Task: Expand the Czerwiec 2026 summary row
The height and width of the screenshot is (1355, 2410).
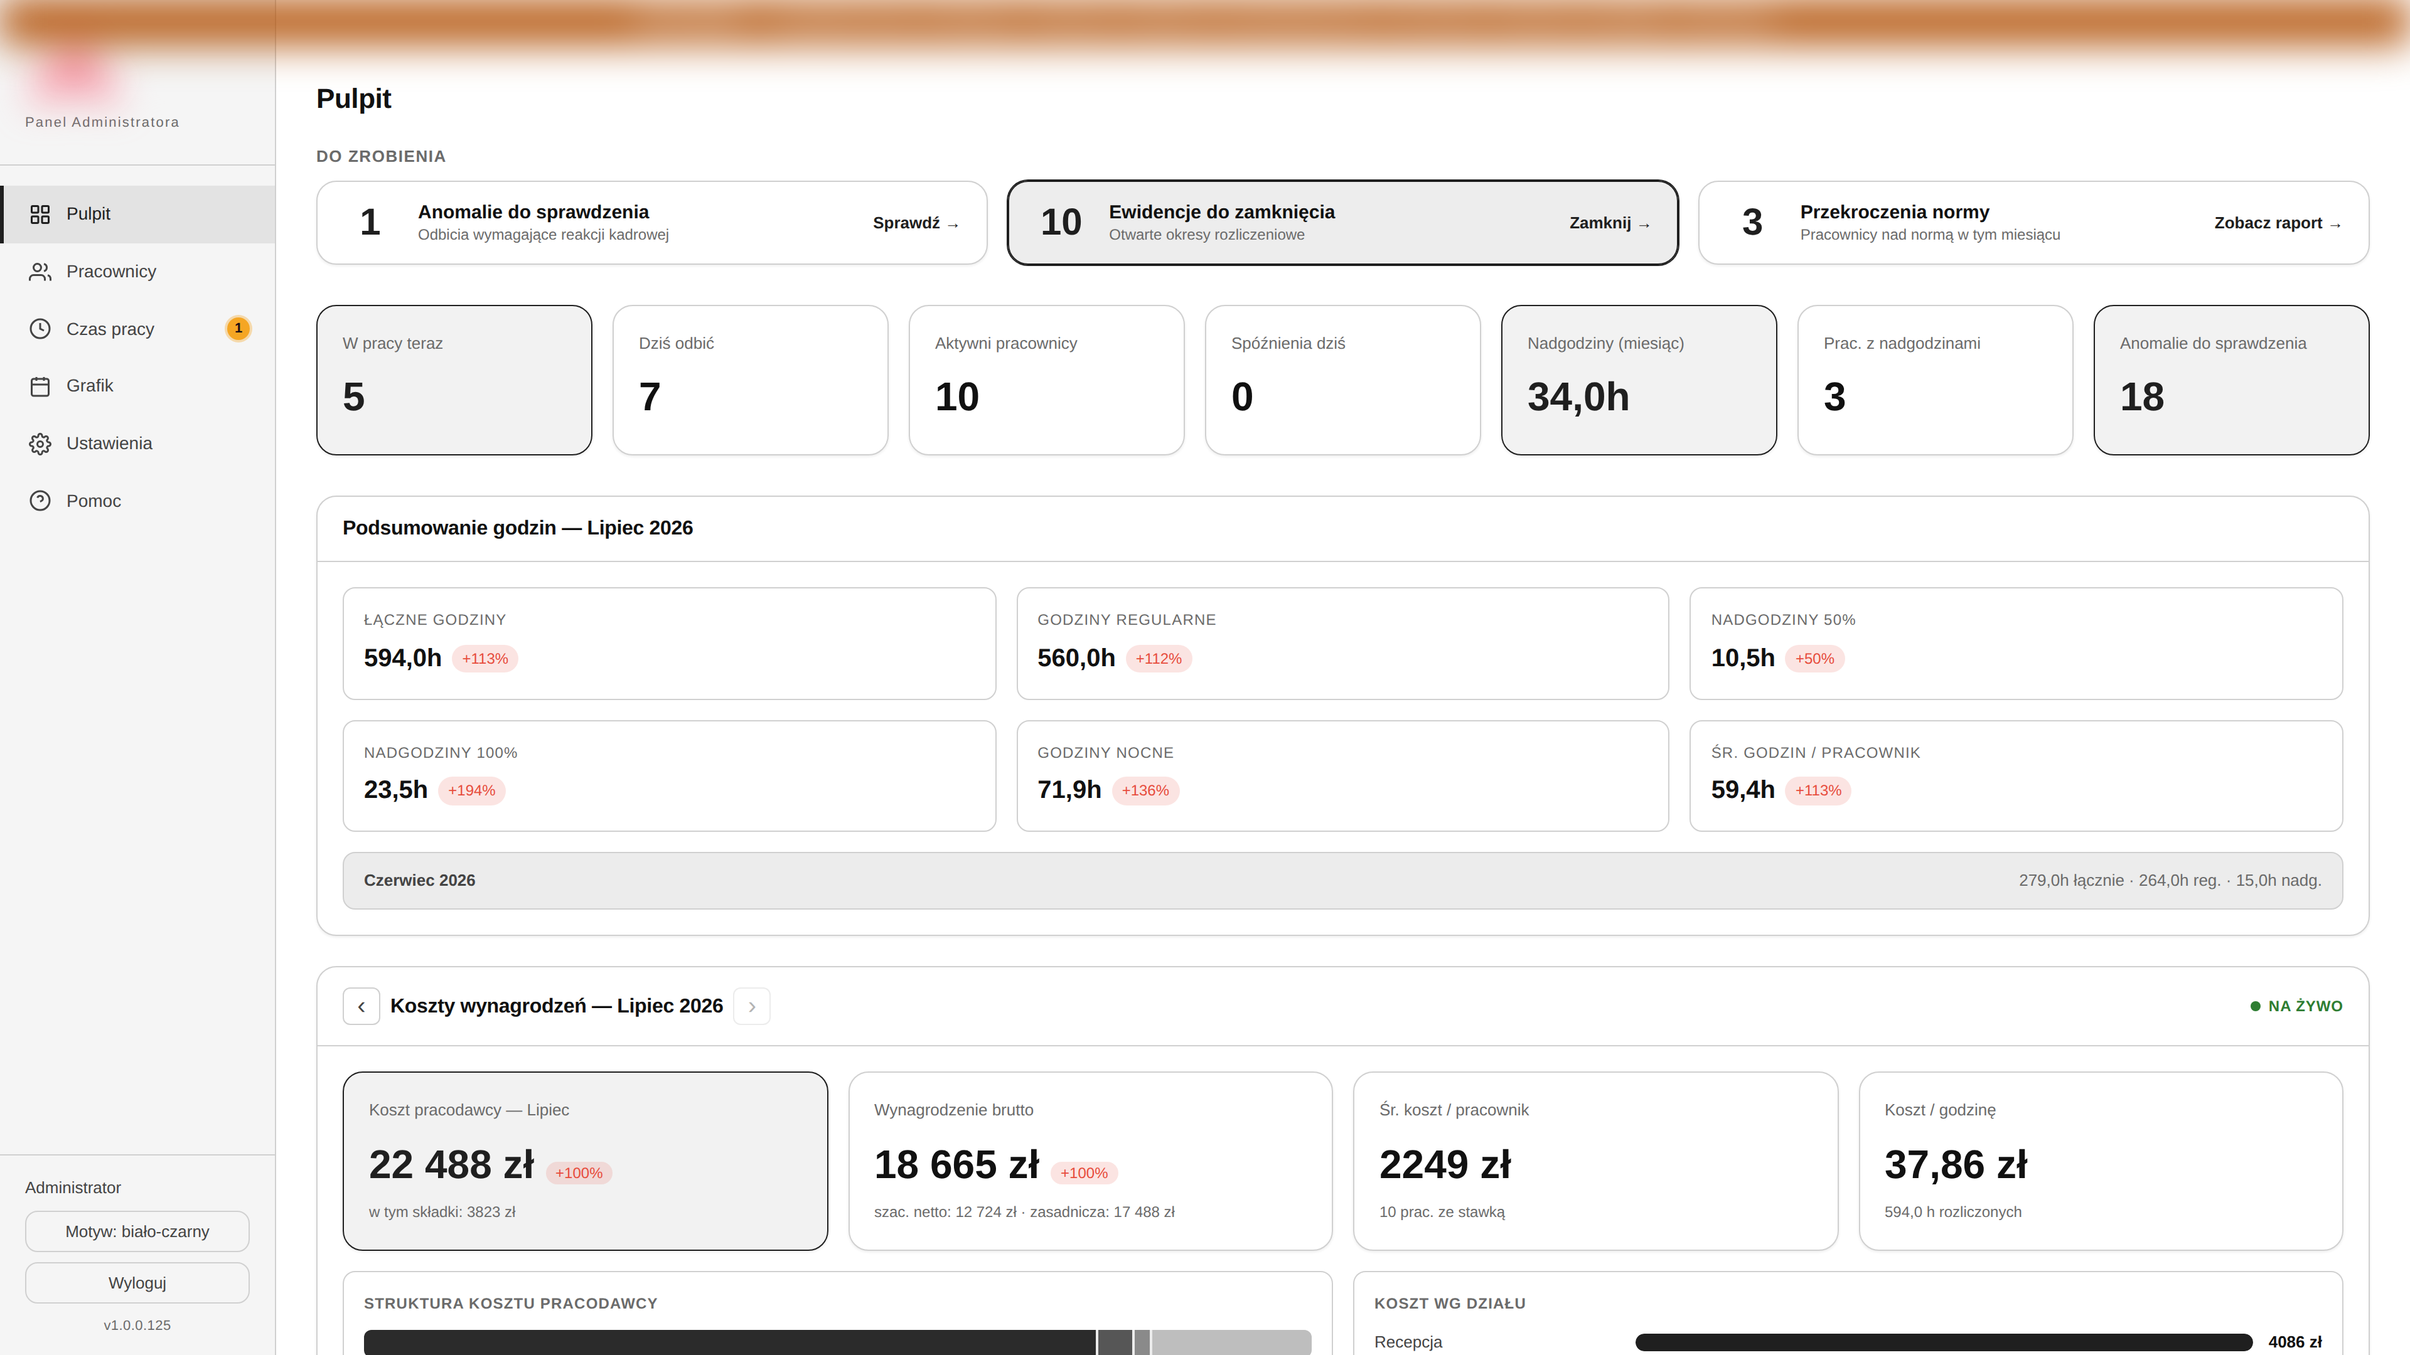Action: [x=1342, y=881]
